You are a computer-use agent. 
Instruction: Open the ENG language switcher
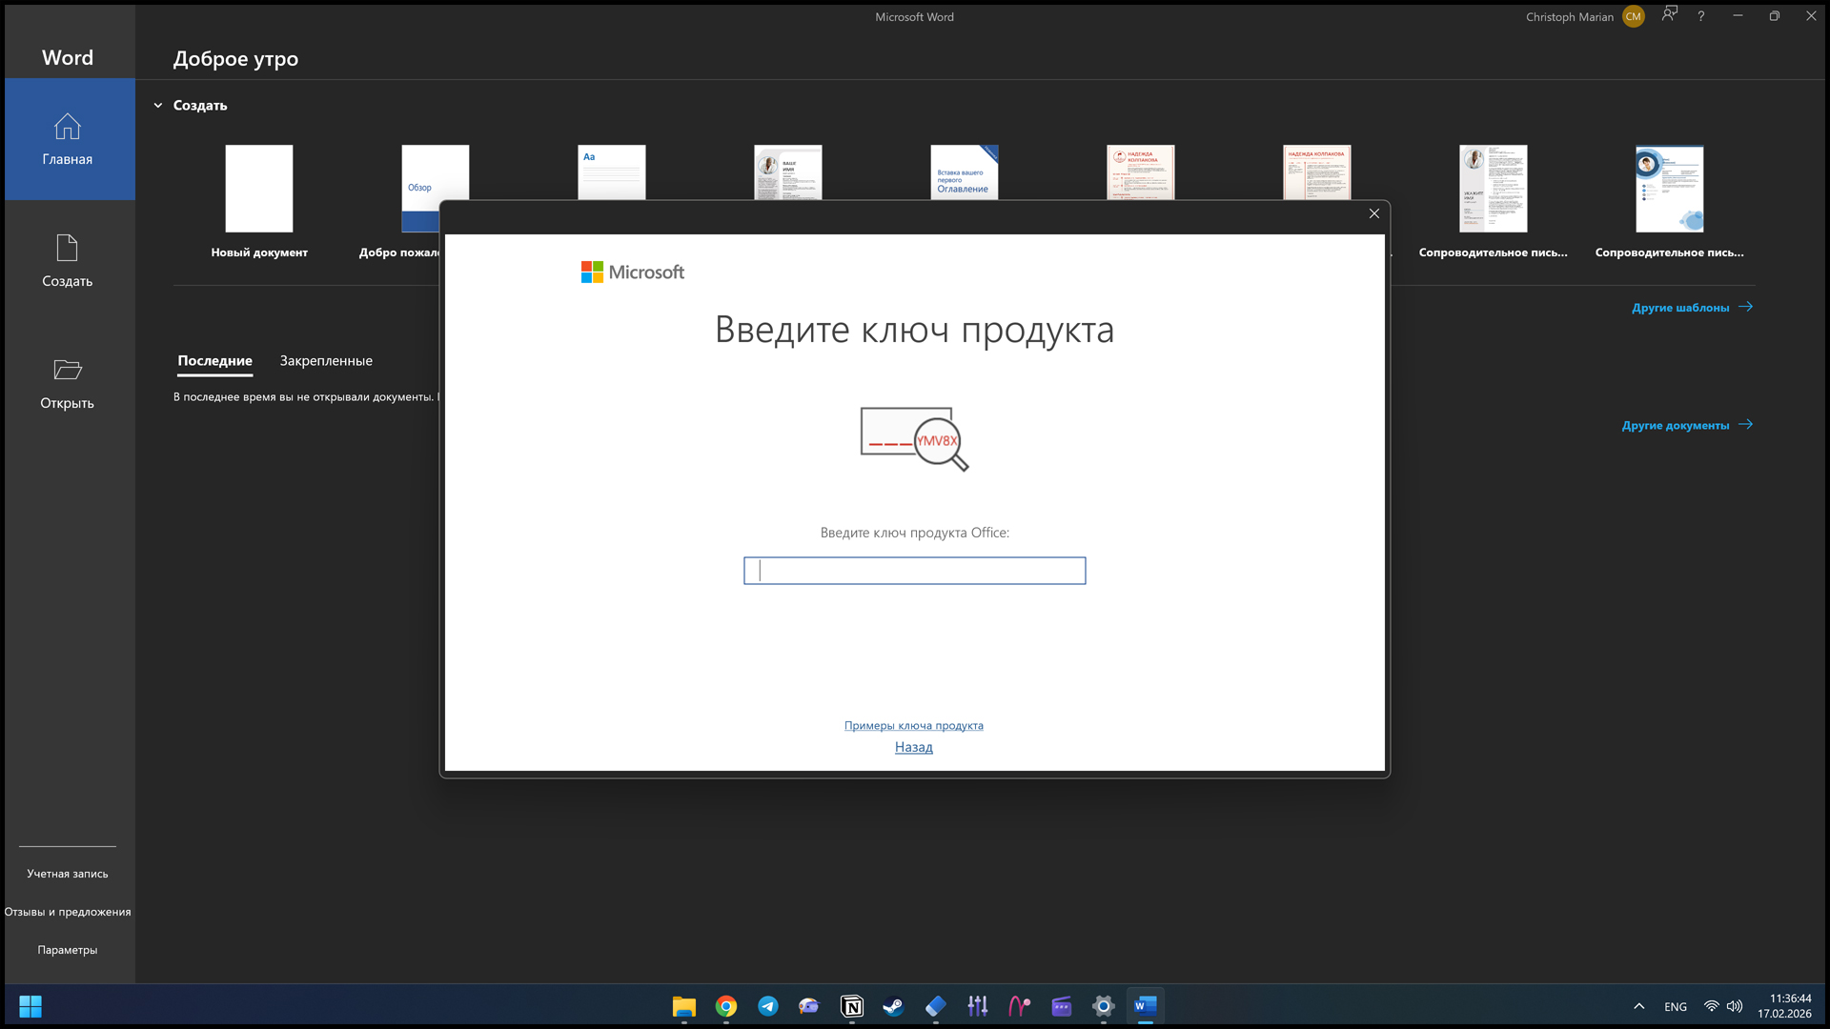[x=1675, y=1007]
